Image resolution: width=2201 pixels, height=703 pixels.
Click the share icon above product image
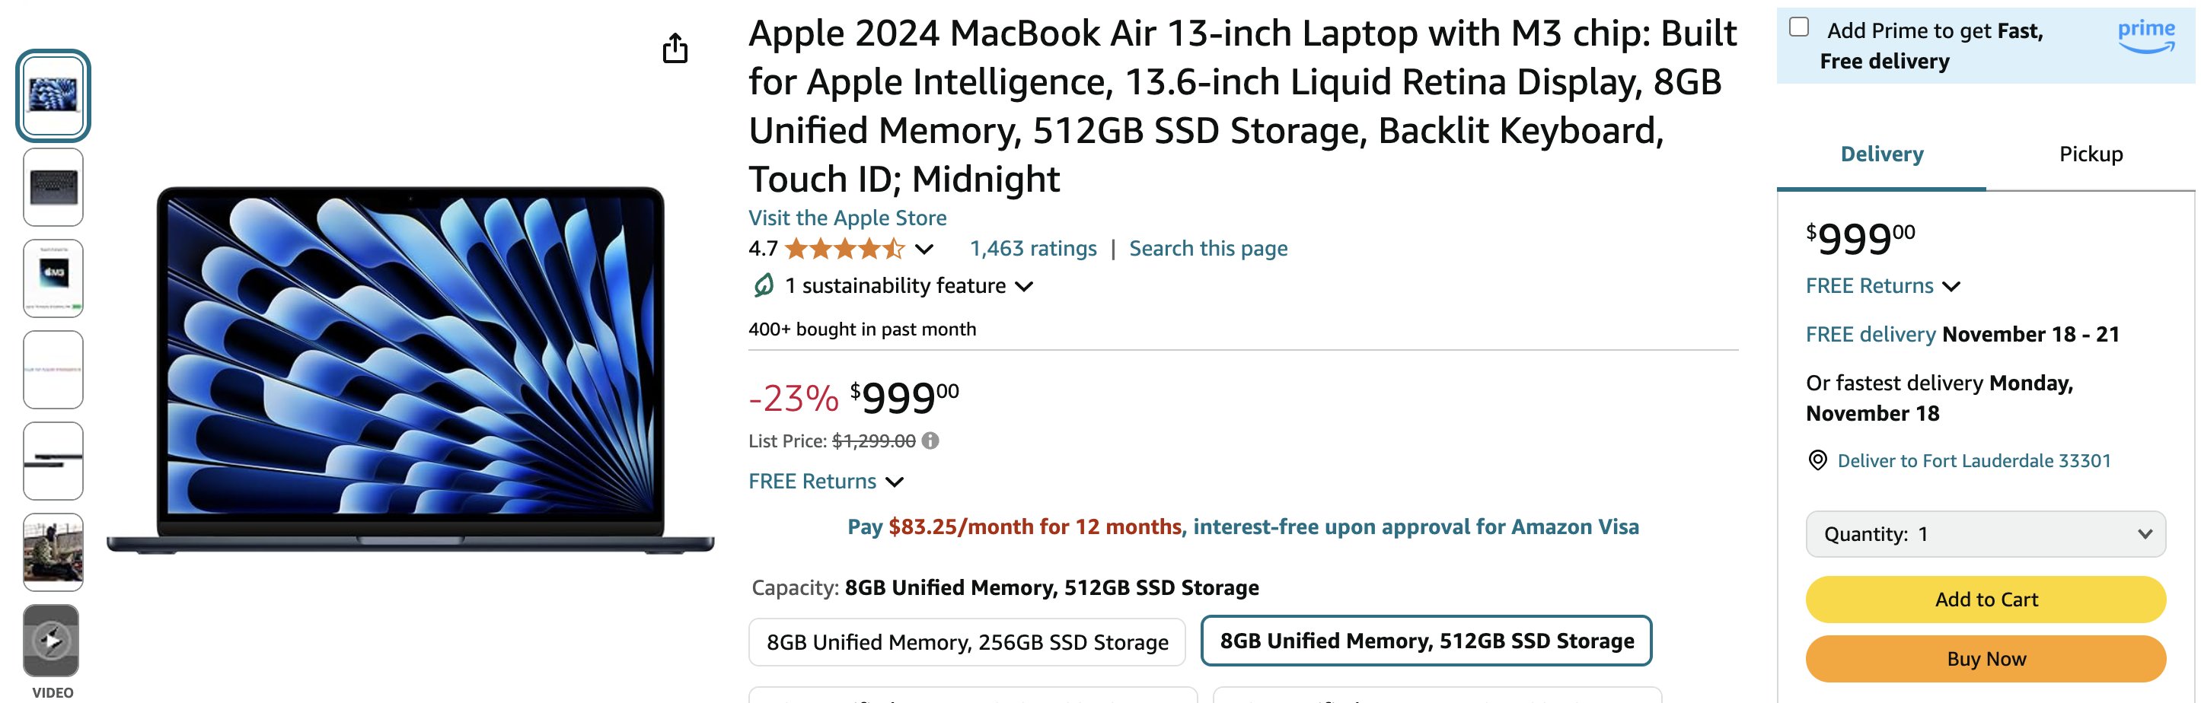click(675, 48)
